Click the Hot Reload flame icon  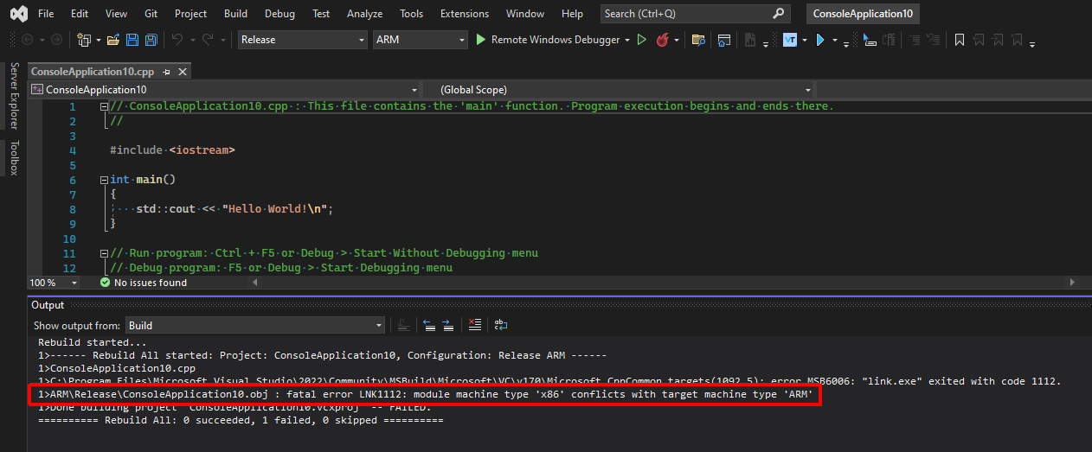pos(663,40)
